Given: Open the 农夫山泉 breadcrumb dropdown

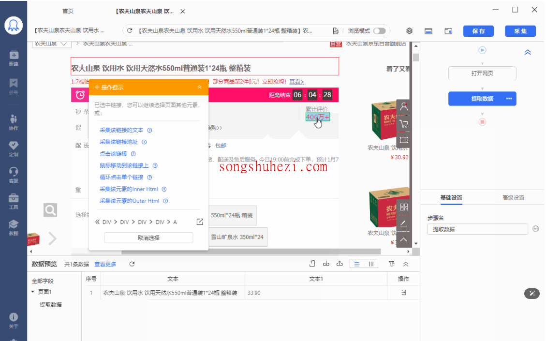Looking at the screenshot, I should pos(51,44).
